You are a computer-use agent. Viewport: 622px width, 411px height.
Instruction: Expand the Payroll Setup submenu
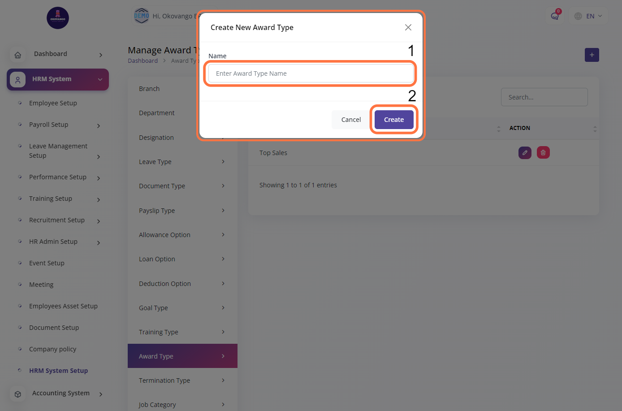99,125
